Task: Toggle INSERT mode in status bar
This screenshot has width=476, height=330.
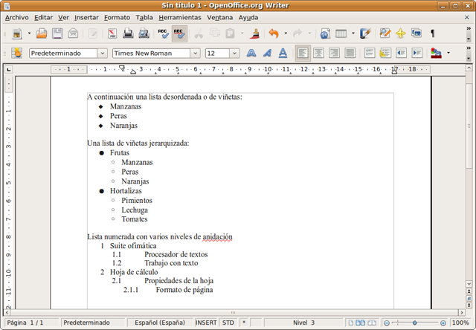Action: [x=206, y=323]
